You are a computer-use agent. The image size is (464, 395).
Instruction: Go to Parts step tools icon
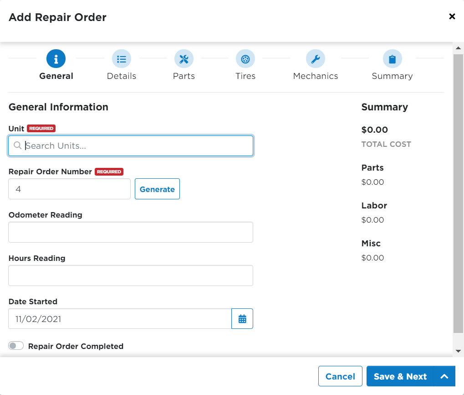pyautogui.click(x=184, y=59)
